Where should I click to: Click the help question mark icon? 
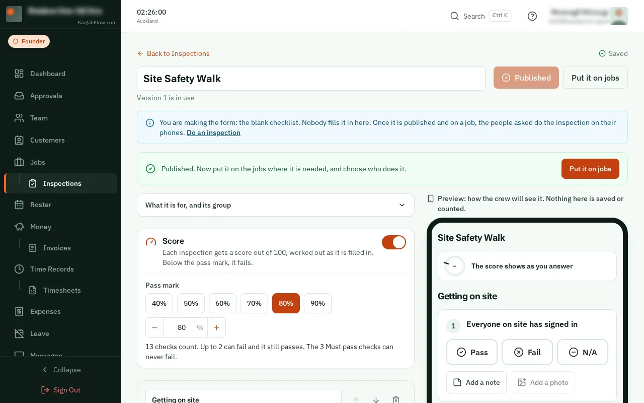(x=532, y=16)
